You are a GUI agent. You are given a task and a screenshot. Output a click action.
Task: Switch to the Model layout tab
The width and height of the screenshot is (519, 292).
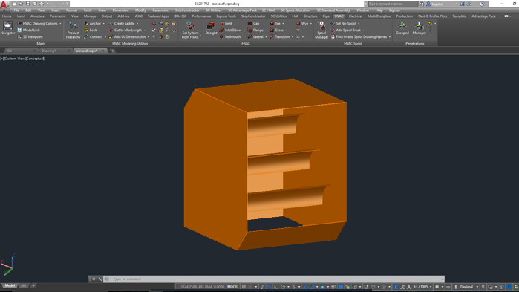[10, 285]
